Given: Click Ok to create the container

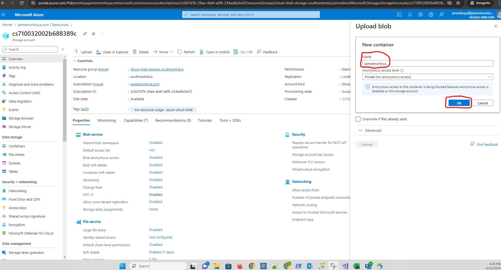Looking at the screenshot, I should coord(459,103).
